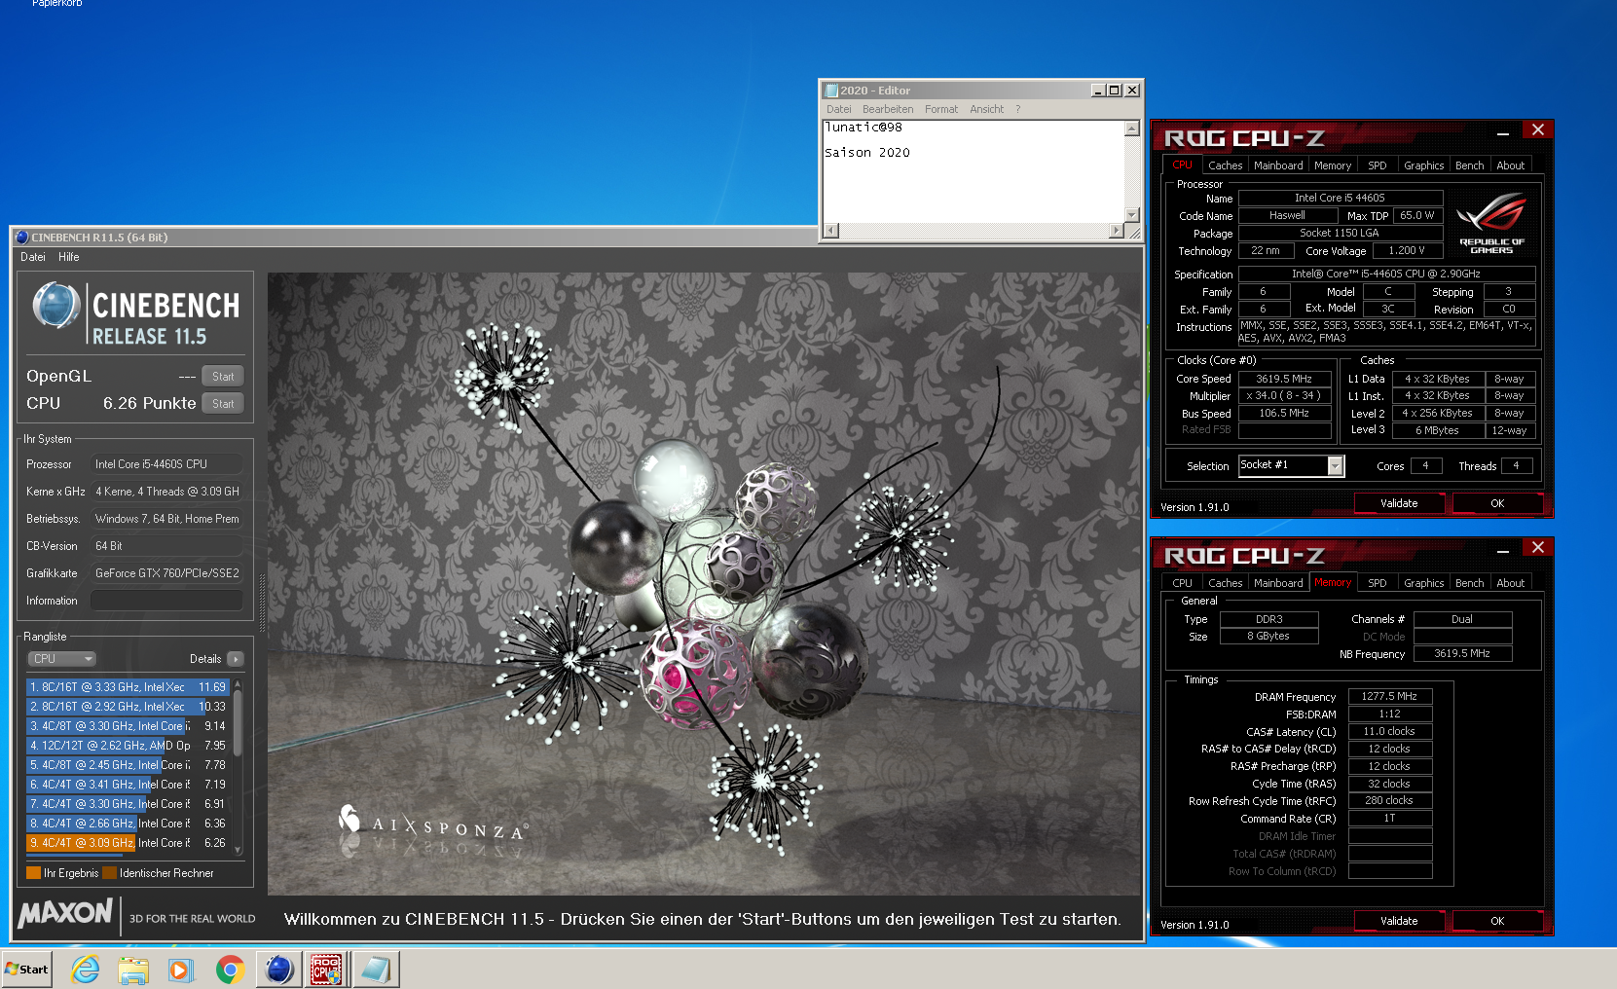The image size is (1617, 989).
Task: Switch to SPD tab in lower CPU-Z
Action: pyautogui.click(x=1377, y=583)
